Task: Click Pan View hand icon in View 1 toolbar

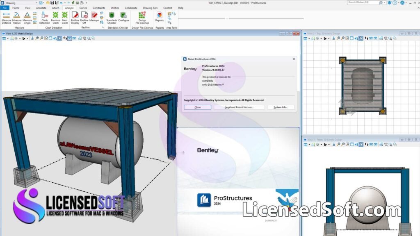Action: pyautogui.click(x=59, y=38)
